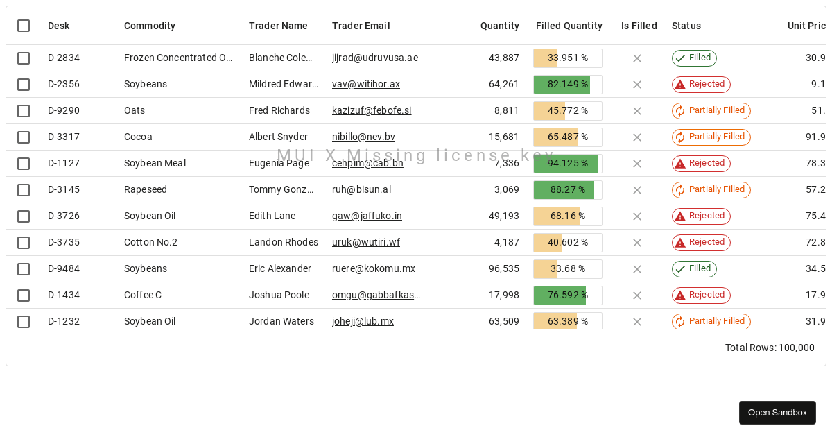
Task: Click the Open Sandbox button
Action: coord(777,413)
